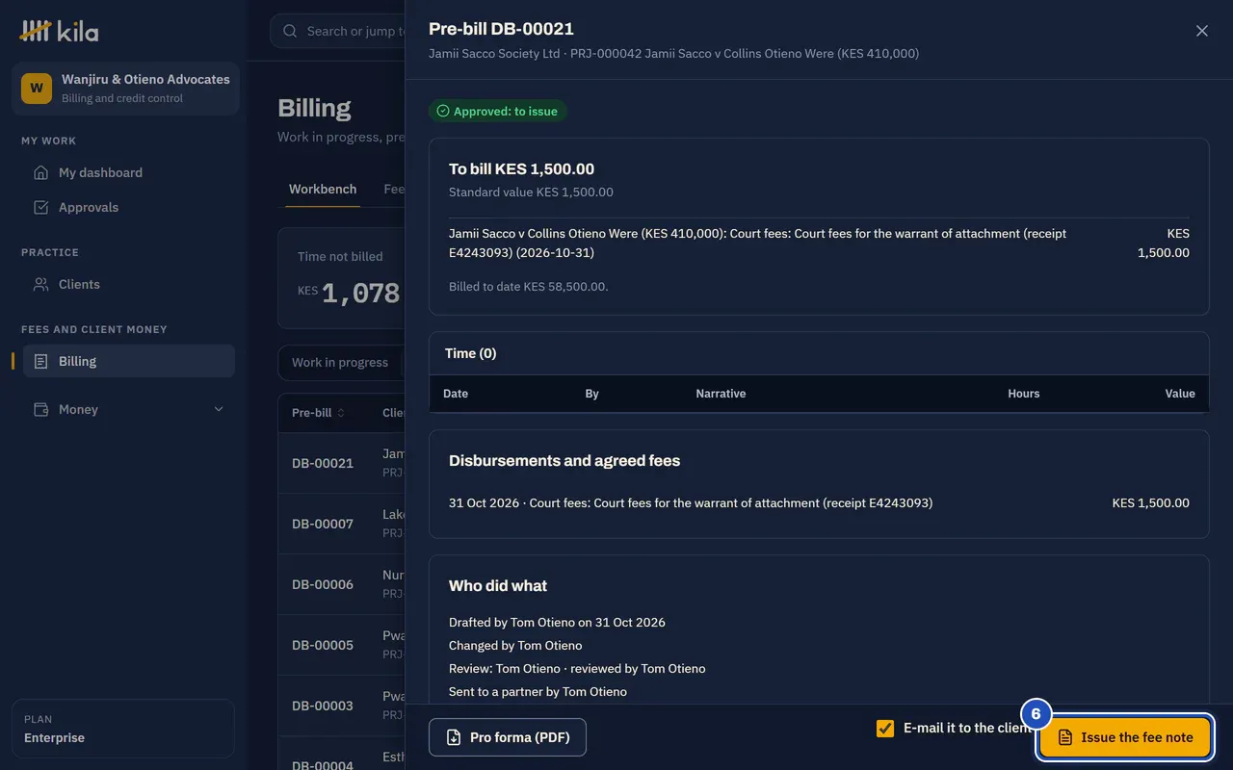Open row DB-00005
Image resolution: width=1233 pixels, height=770 pixels.
click(342, 645)
